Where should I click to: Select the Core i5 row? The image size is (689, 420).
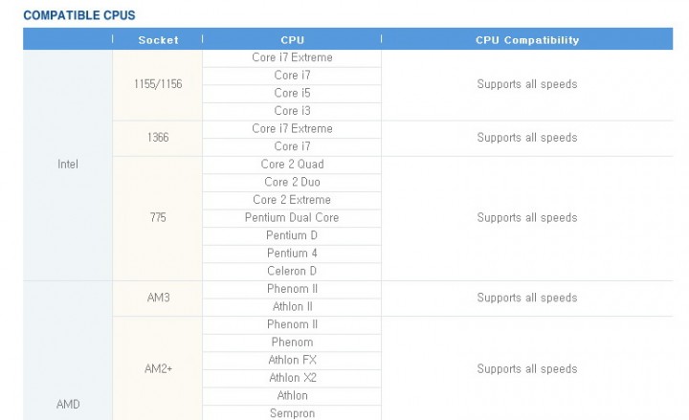pos(292,93)
